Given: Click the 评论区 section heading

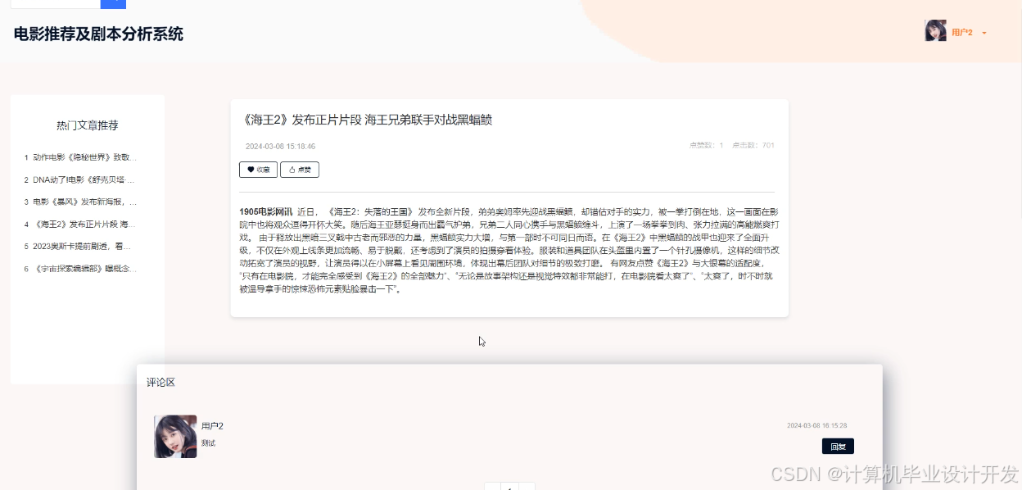Looking at the screenshot, I should point(161,383).
